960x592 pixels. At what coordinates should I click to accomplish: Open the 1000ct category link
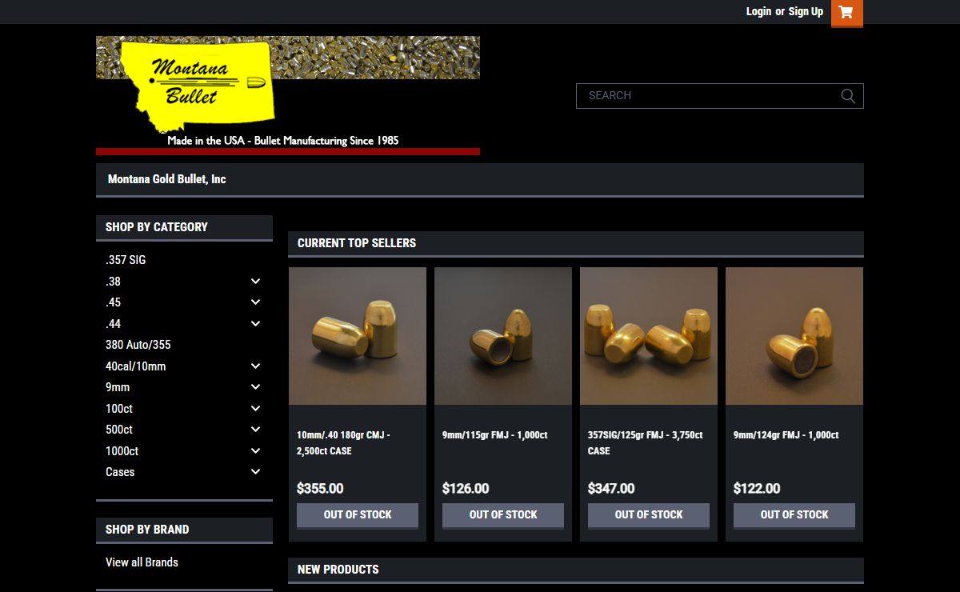click(122, 451)
